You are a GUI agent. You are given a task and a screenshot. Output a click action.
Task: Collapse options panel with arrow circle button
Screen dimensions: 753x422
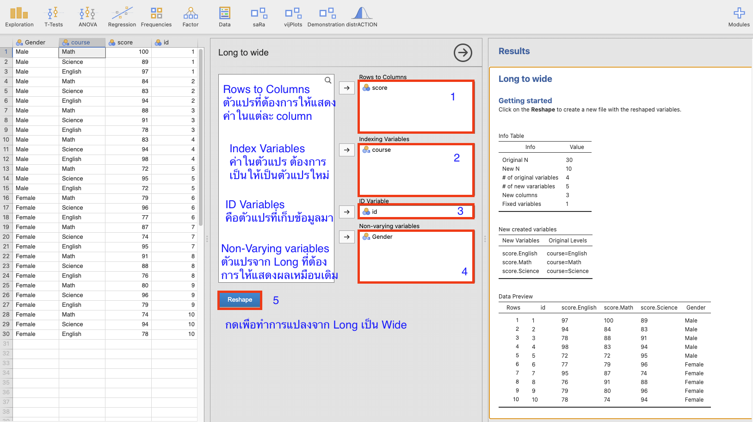tap(463, 53)
